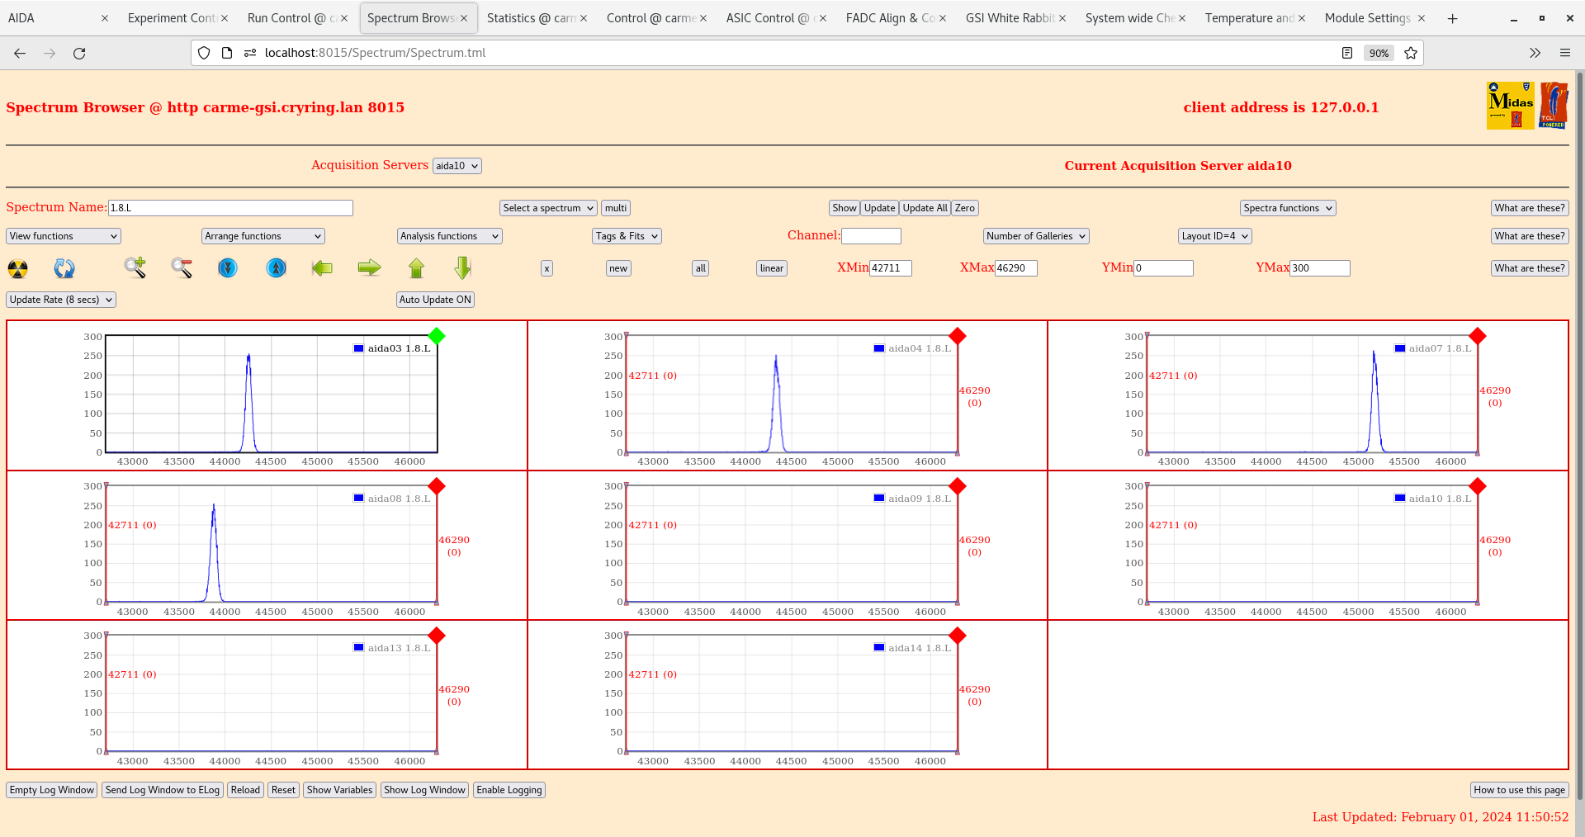Click the green right arrow icon

tap(369, 268)
